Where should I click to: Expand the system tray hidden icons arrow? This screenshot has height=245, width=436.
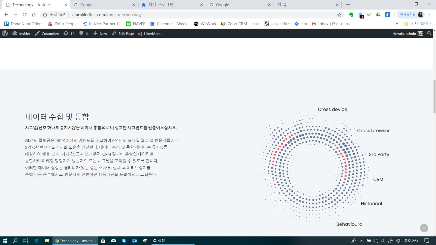pyautogui.click(x=362, y=241)
